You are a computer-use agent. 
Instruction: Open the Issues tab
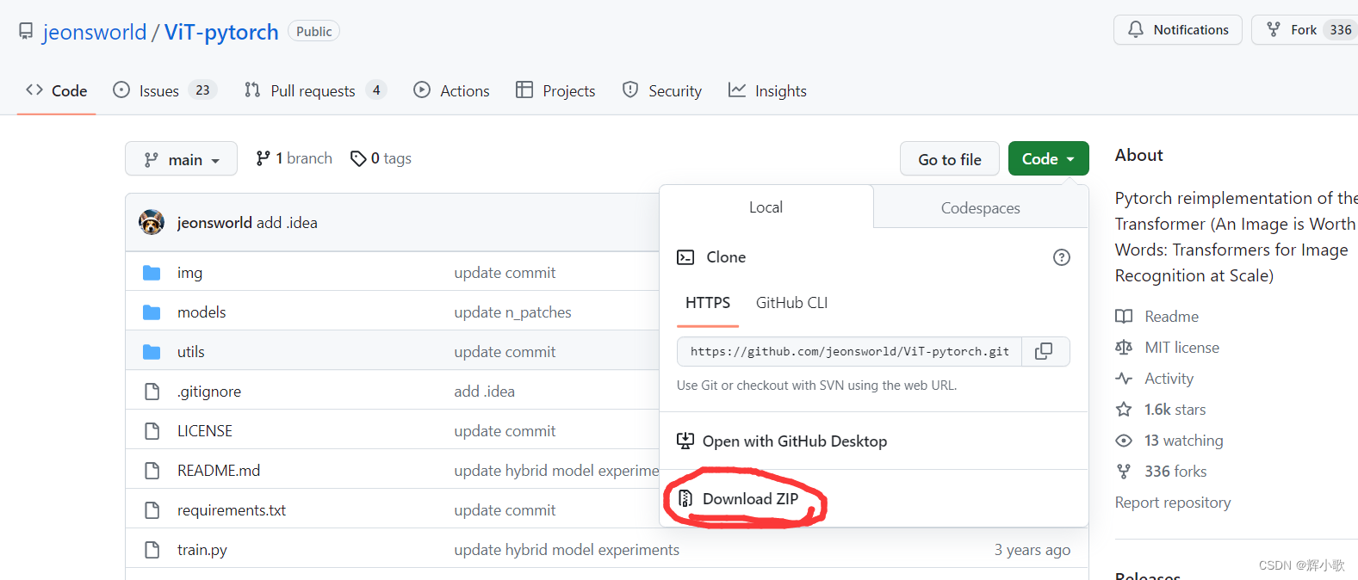[164, 90]
